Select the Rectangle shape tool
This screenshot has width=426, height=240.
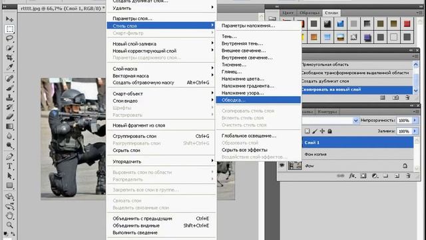point(9,185)
